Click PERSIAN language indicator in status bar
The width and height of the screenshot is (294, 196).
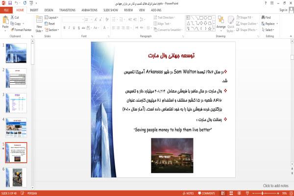(x=32, y=193)
